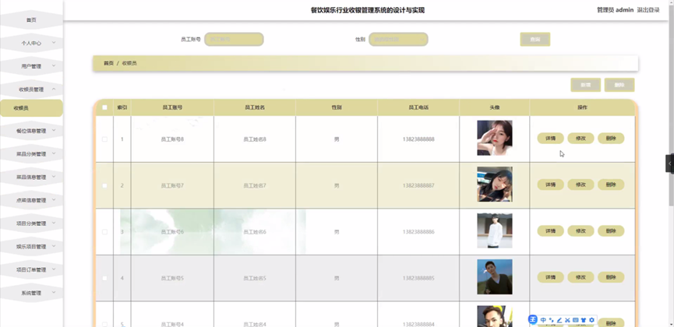The image size is (674, 327).
Task: Click the 新增 add button
Action: point(585,85)
